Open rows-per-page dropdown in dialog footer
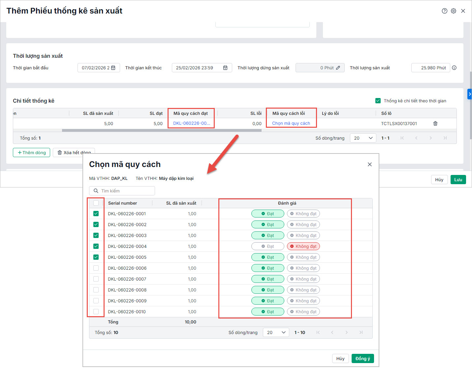Screen dimensions: 472x370 click(x=276, y=332)
